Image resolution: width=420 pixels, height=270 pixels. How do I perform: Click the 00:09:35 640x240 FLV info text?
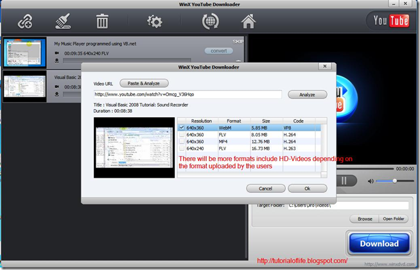[87, 53]
